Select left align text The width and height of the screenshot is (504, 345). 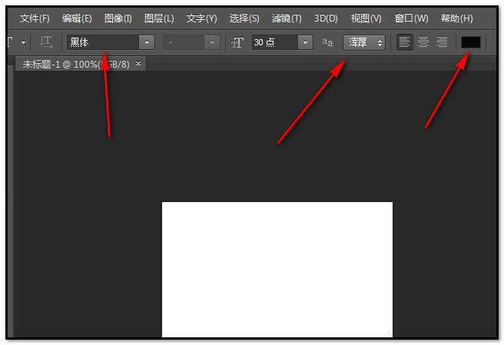point(404,42)
